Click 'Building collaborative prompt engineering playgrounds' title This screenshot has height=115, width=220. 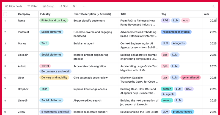click(139, 57)
